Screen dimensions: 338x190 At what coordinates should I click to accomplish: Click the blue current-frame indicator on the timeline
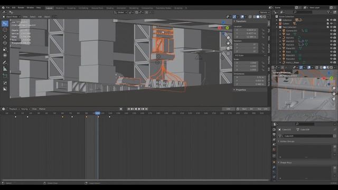[98, 113]
